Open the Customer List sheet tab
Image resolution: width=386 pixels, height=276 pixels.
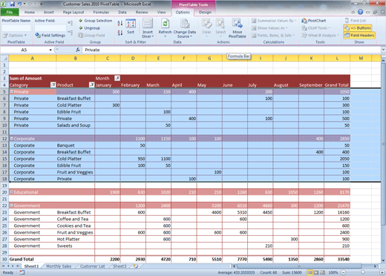(x=93, y=266)
